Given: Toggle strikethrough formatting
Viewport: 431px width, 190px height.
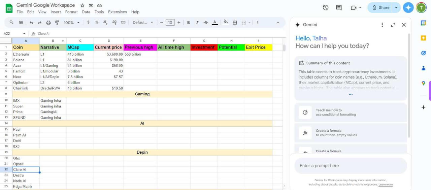Looking at the screenshot, I should tap(206, 23).
